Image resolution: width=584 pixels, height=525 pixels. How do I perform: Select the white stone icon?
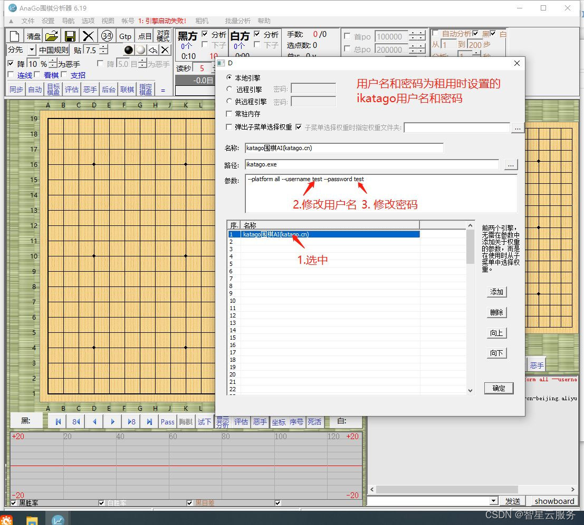pos(141,50)
